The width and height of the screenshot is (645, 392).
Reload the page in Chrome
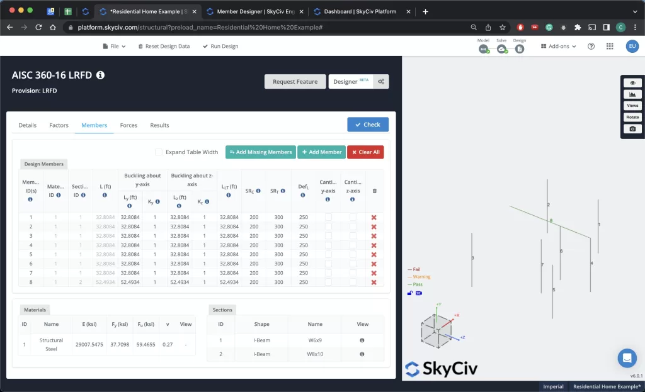(38, 27)
